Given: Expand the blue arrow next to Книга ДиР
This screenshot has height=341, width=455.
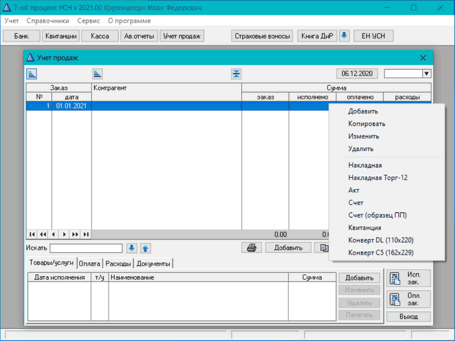Looking at the screenshot, I should coord(344,36).
